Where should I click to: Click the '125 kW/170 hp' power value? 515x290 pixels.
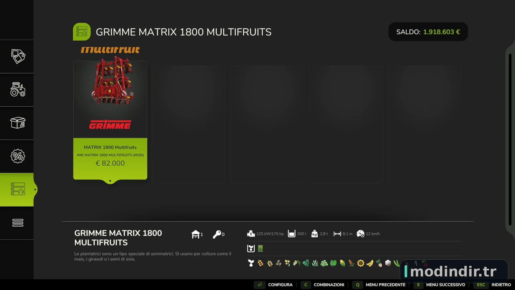[x=270, y=234]
